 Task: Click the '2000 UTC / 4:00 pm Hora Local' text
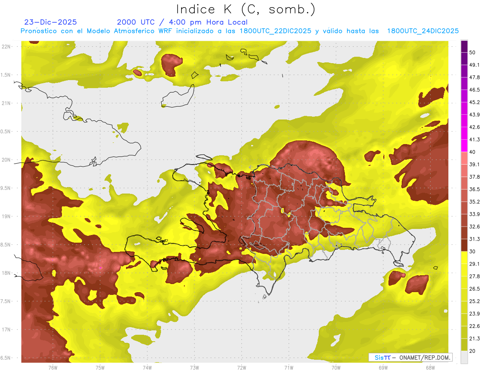coord(182,22)
